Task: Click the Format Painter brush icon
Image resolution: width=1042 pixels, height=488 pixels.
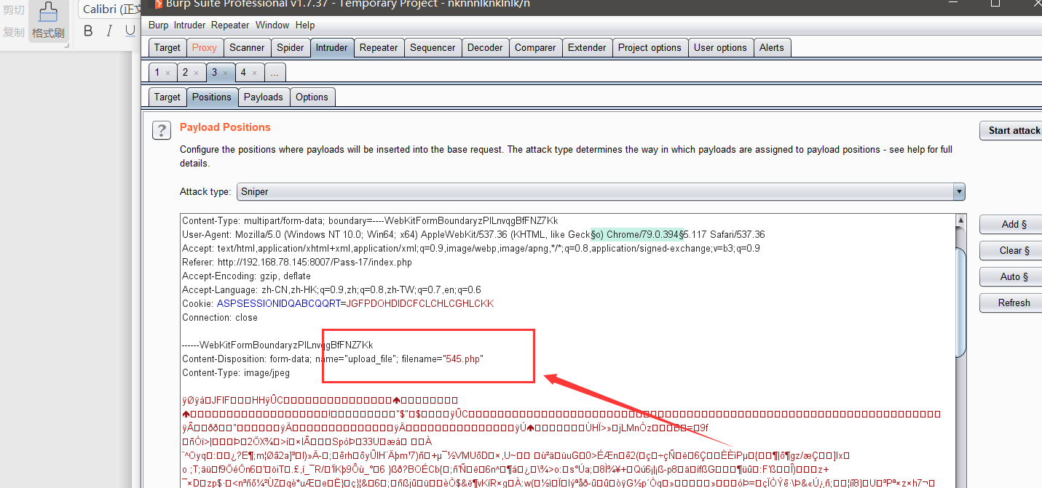Action: click(48, 14)
